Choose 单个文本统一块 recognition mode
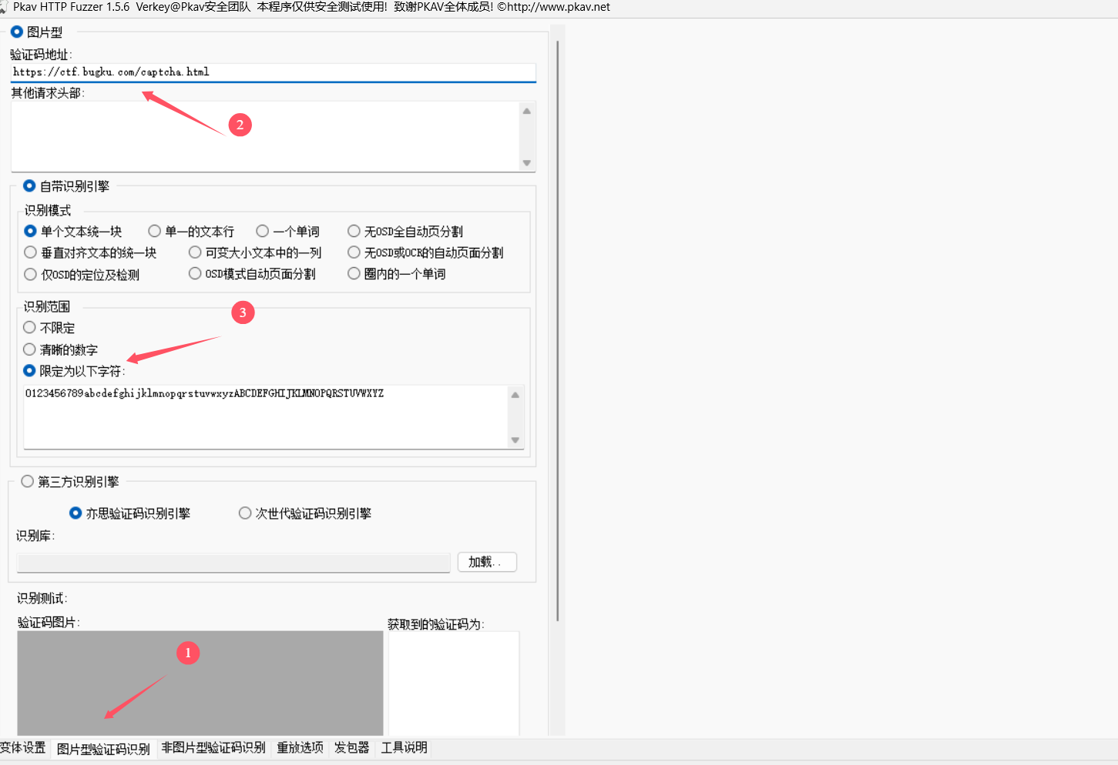Image resolution: width=1118 pixels, height=765 pixels. point(31,231)
